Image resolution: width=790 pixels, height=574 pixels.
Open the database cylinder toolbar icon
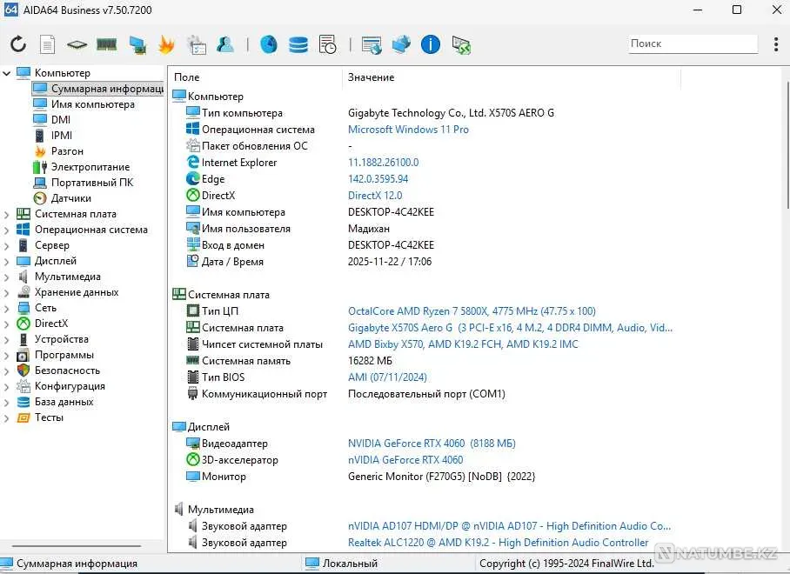coord(298,44)
